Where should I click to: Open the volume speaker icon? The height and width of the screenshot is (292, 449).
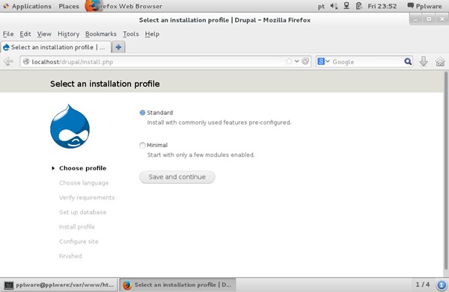coord(334,6)
